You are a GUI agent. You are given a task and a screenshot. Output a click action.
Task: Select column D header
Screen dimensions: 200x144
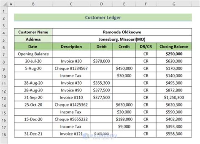[101, 4]
